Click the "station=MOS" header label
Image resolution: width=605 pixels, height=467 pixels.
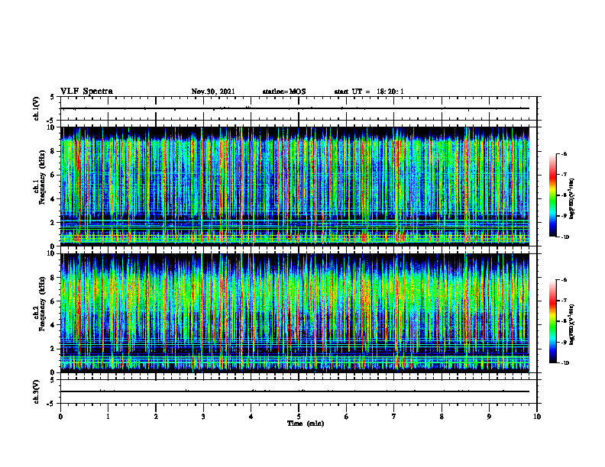click(284, 92)
